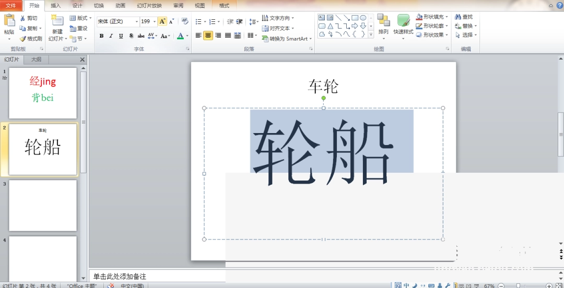
Task: Switch to the Animations (动画) tab
Action: [121, 5]
